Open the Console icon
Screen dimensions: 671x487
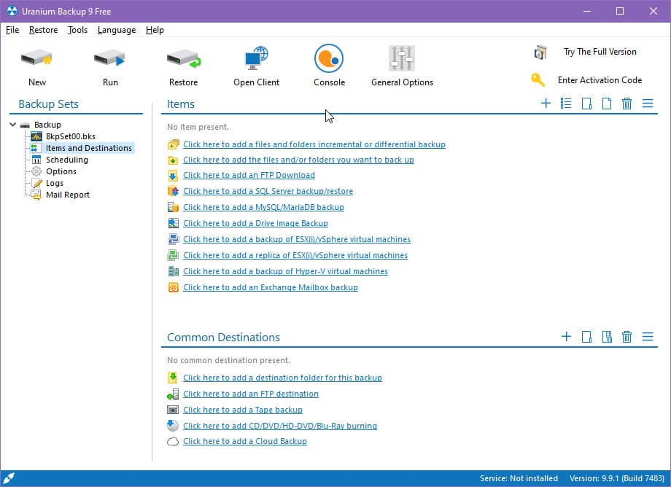(329, 58)
